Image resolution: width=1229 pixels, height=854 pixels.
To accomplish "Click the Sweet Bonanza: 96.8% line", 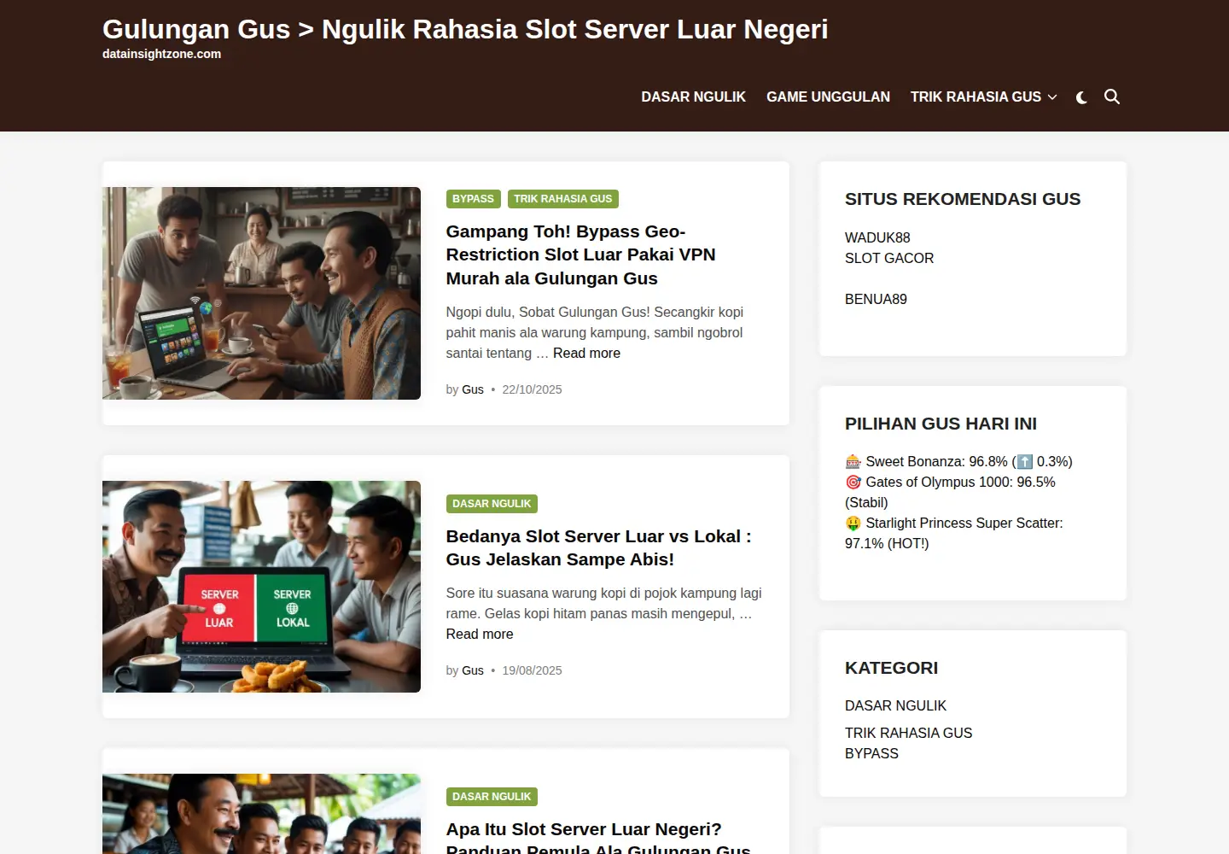I will click(958, 461).
